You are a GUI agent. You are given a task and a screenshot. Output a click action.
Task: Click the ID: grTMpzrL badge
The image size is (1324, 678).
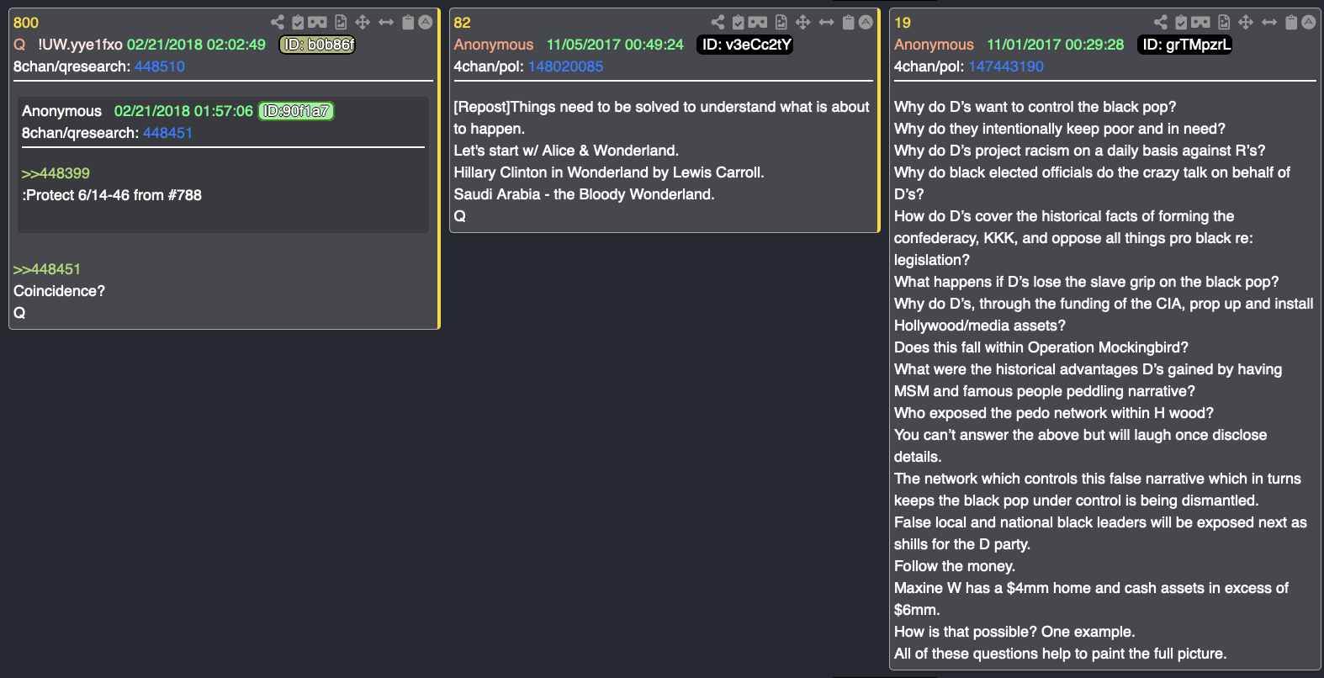(x=1185, y=45)
